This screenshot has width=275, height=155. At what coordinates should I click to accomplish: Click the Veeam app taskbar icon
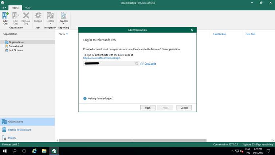tap(54, 151)
